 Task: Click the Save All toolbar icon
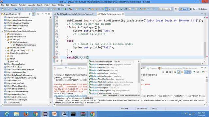coord(12,9)
